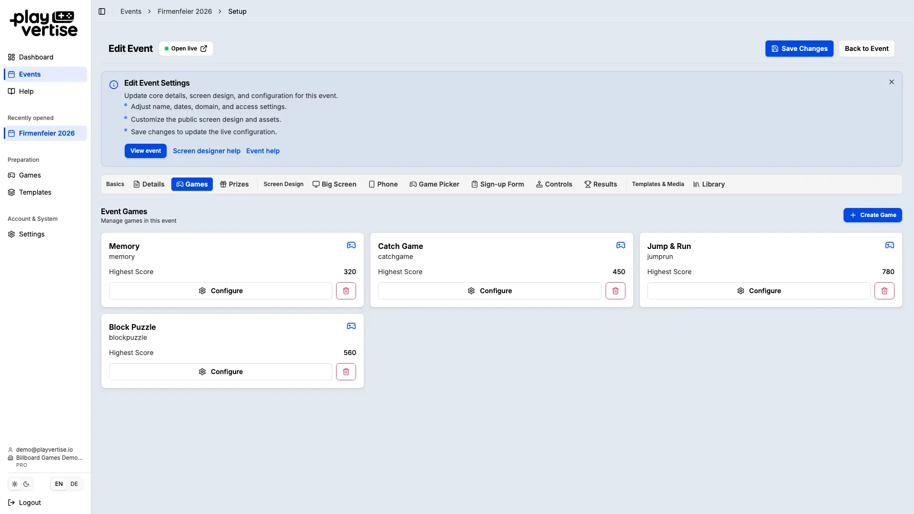
Task: Click Events in the breadcrumb
Action: pos(131,11)
